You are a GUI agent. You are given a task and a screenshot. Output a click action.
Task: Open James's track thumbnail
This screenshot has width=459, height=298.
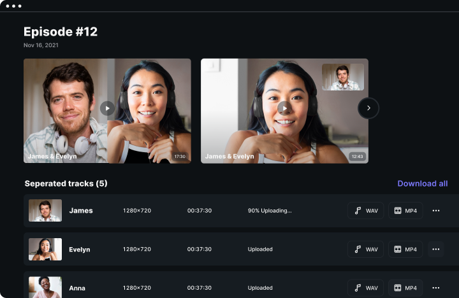(45, 211)
